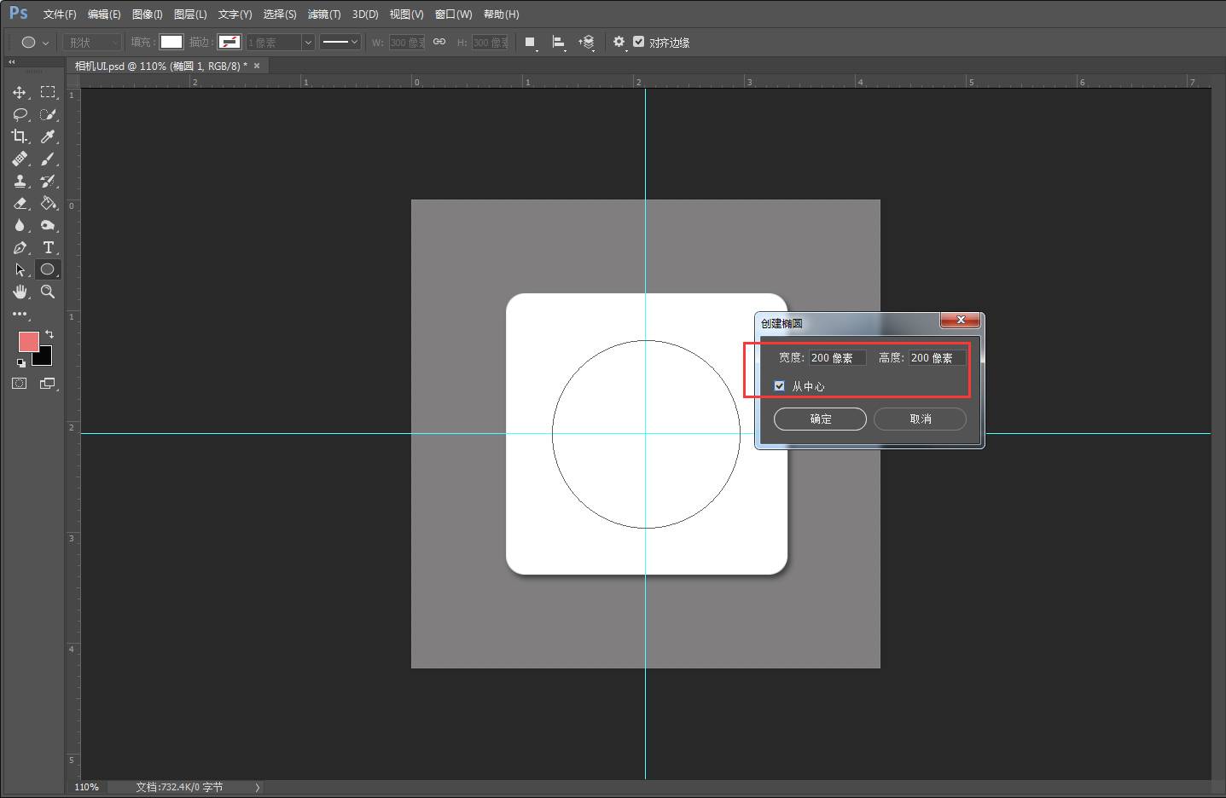Viewport: 1226px width, 798px height.
Task: Open the gear geometry options
Action: 619,42
